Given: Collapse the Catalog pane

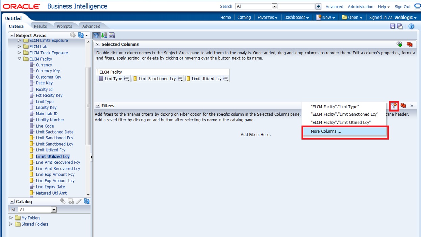Looking at the screenshot, I should (12, 202).
